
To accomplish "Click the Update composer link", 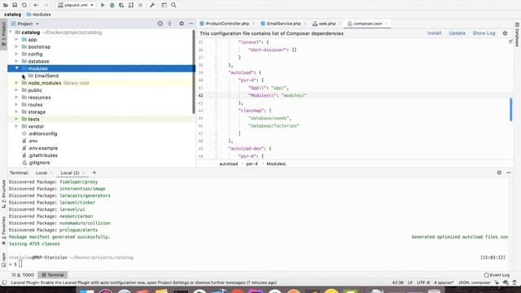I will tap(457, 33).
